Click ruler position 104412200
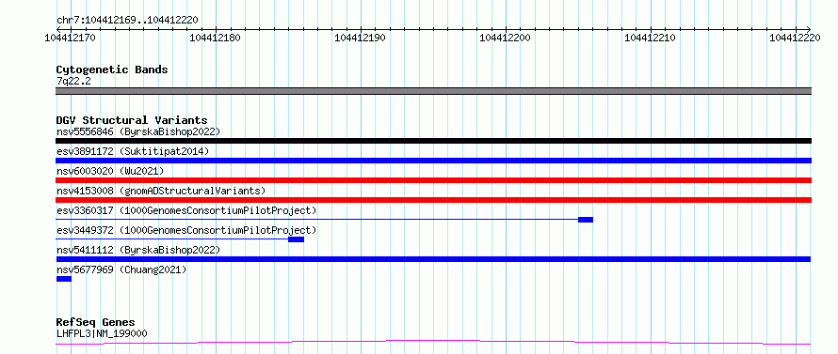The image size is (838, 354). click(506, 38)
